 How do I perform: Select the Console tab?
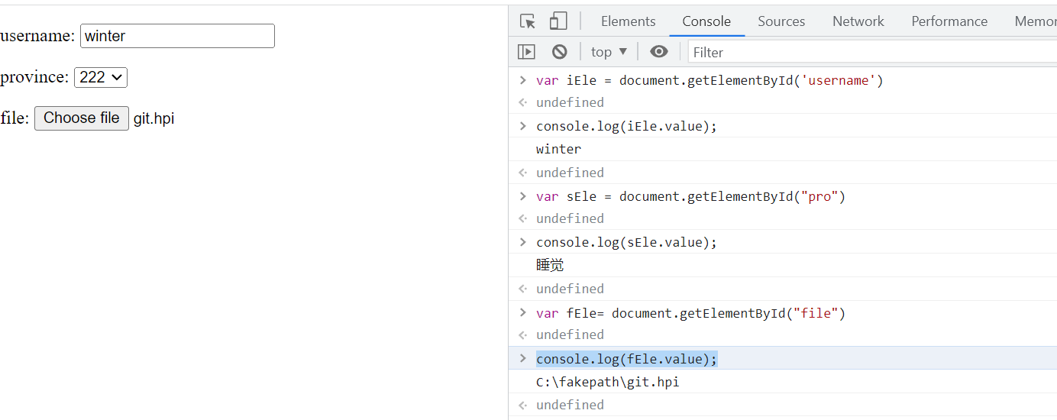coord(706,21)
